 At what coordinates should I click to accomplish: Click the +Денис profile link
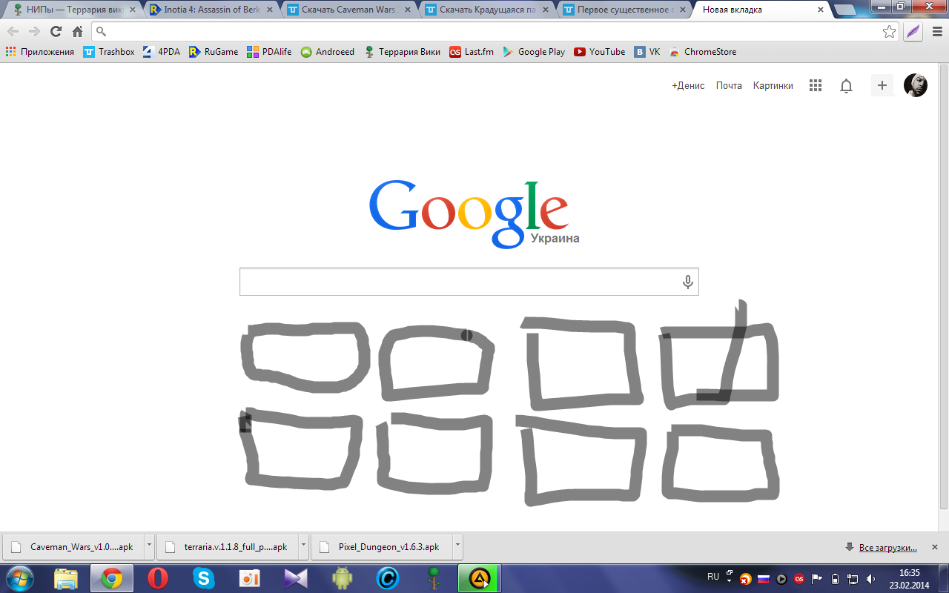688,86
